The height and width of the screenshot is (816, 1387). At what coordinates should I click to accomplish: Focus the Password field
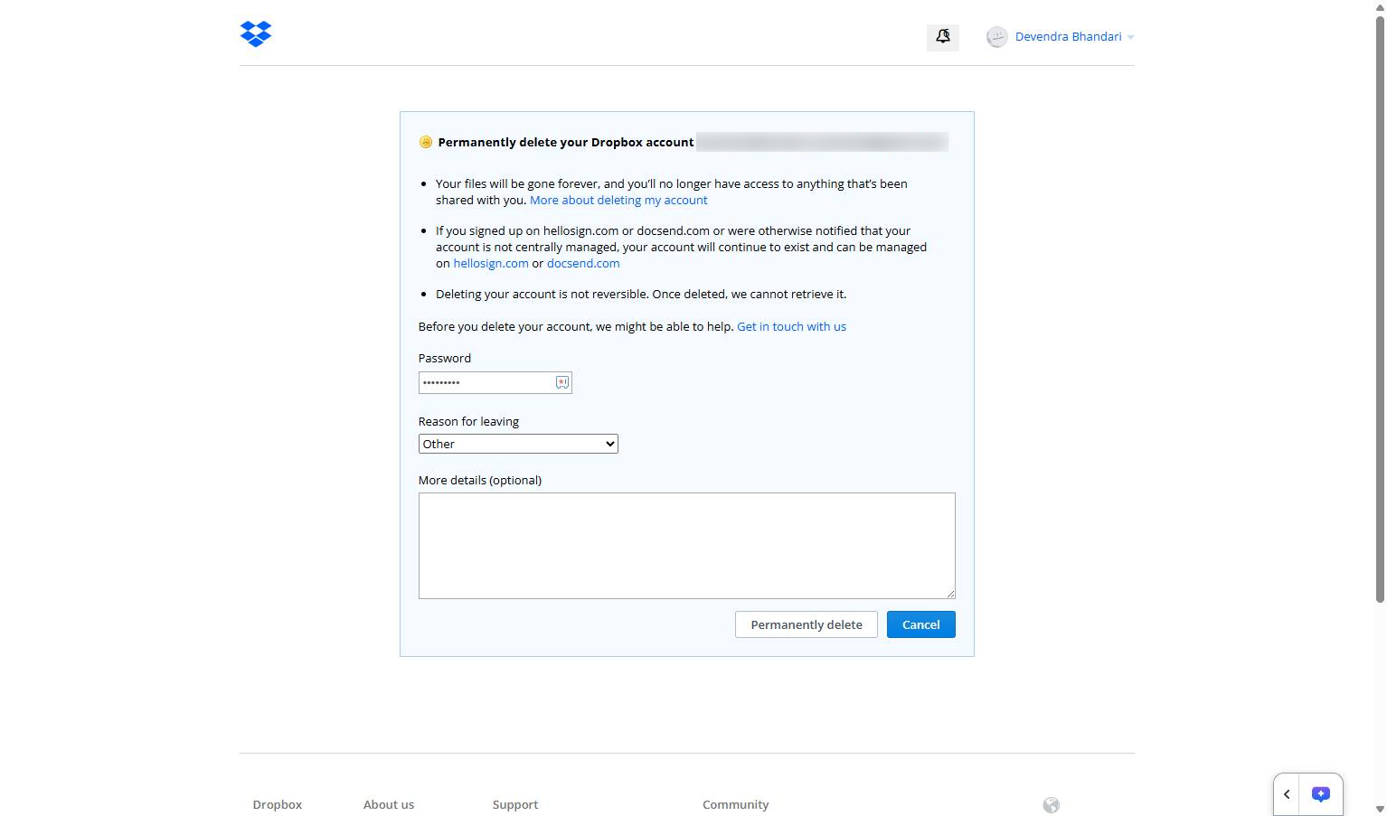(x=495, y=382)
